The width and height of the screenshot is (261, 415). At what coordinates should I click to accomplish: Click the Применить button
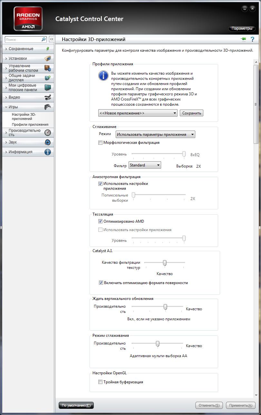coord(241,405)
